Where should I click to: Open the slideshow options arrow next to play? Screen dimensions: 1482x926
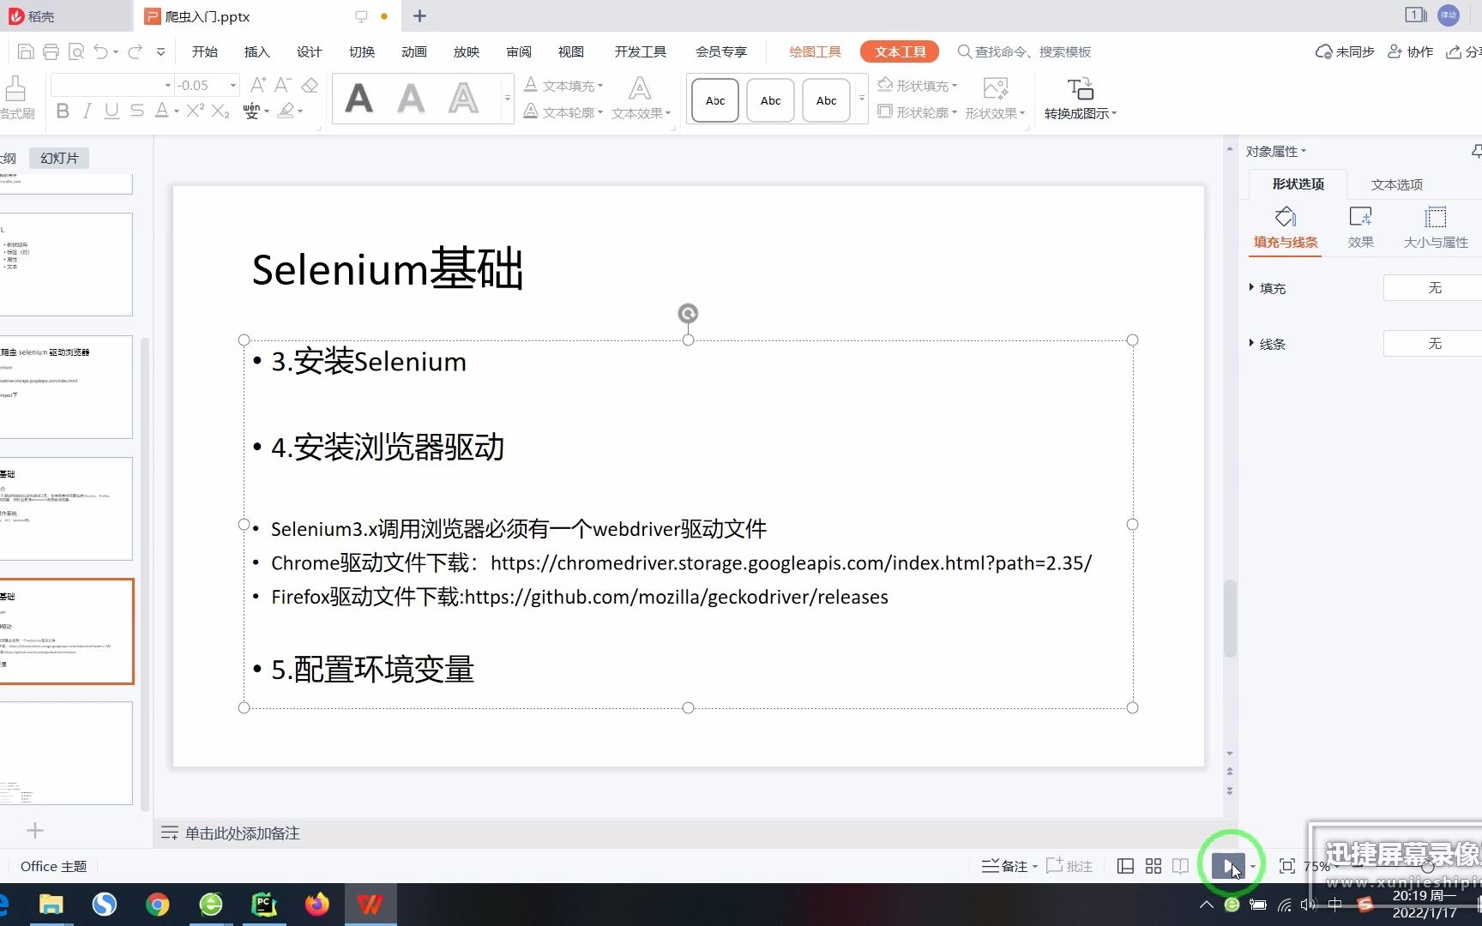(x=1253, y=866)
